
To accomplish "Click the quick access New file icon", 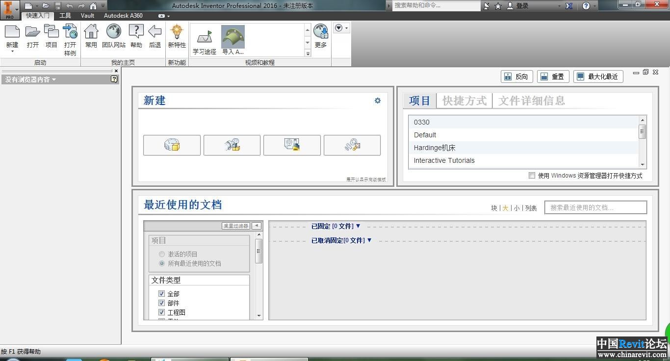I will tap(28, 6).
